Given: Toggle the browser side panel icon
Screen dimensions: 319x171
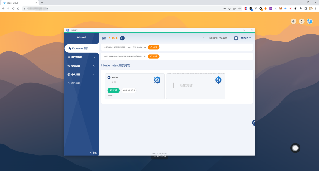Looking at the screenshot, I should coord(305,9).
